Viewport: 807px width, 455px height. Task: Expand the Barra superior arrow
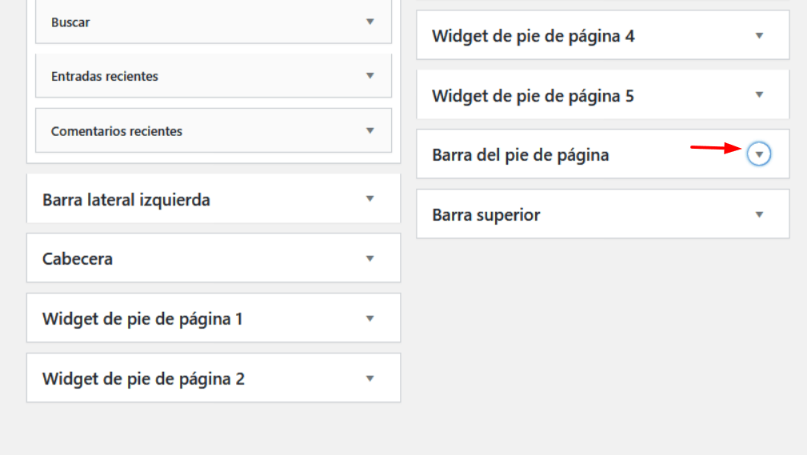[759, 214]
